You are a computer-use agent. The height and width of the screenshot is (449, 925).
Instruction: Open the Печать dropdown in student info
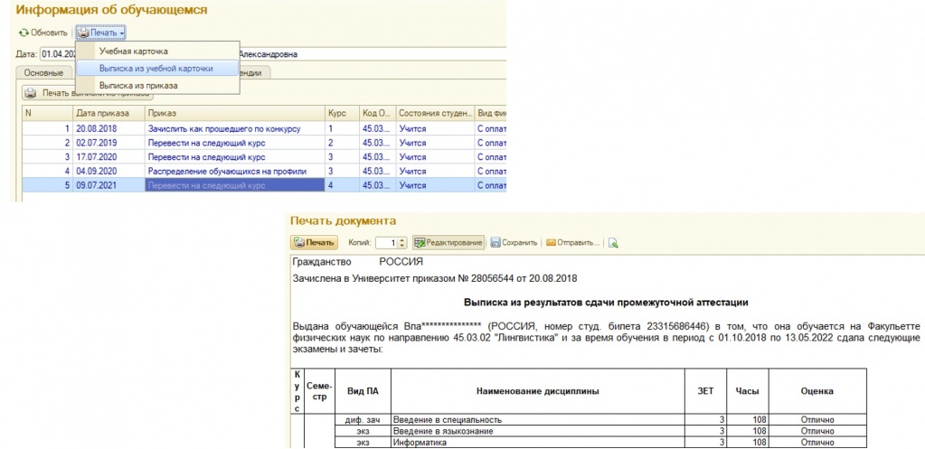pyautogui.click(x=101, y=33)
